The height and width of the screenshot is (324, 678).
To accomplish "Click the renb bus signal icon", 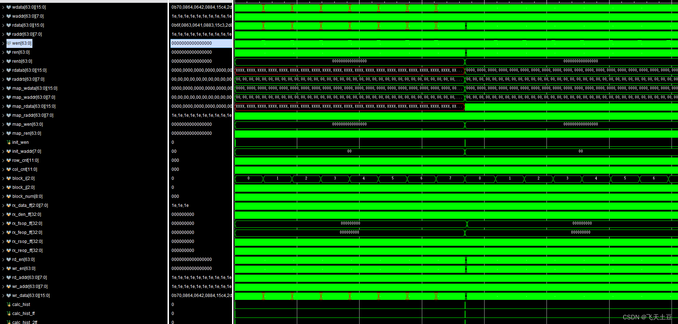I will pyautogui.click(x=9, y=61).
